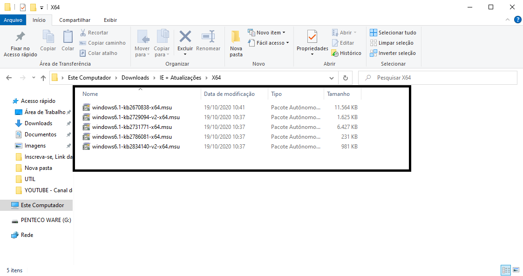Choose Copiar caminho in ribbon
Screen dimensions: 523x276
coord(102,43)
